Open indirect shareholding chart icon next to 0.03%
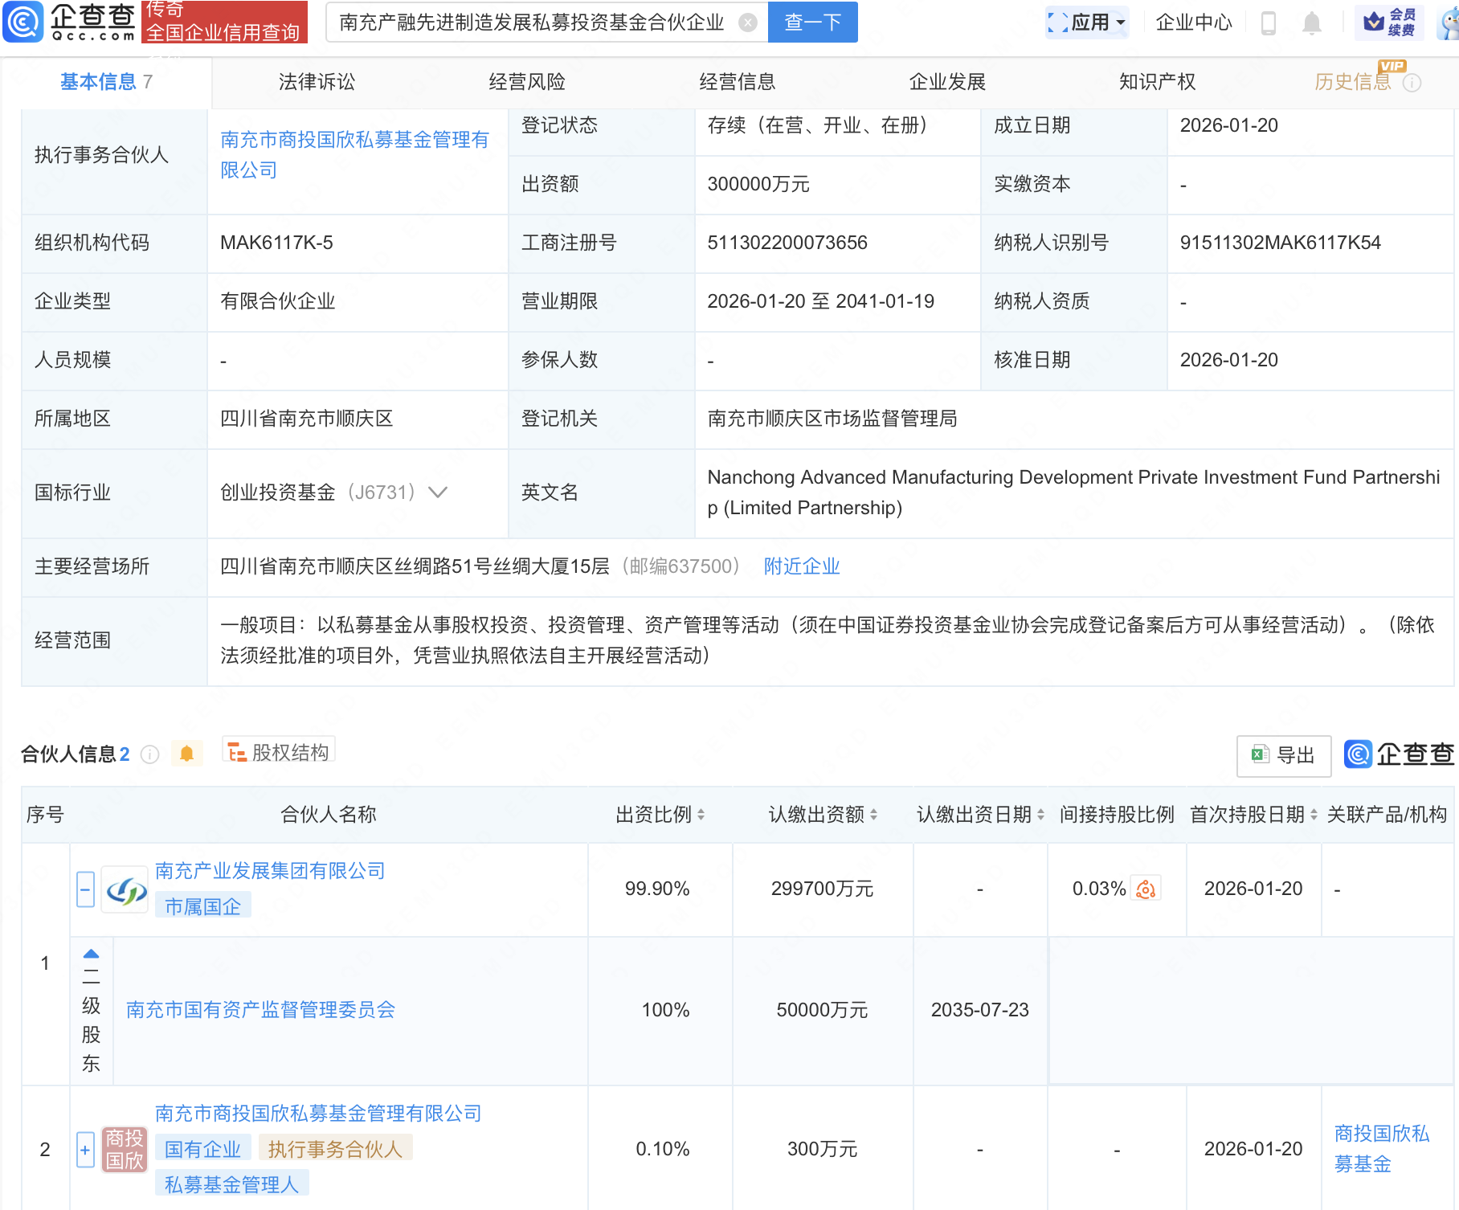The image size is (1459, 1210). click(x=1146, y=889)
